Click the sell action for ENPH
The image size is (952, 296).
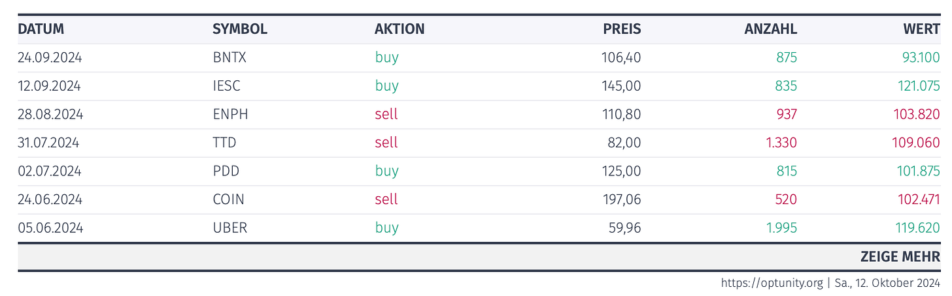[386, 115]
